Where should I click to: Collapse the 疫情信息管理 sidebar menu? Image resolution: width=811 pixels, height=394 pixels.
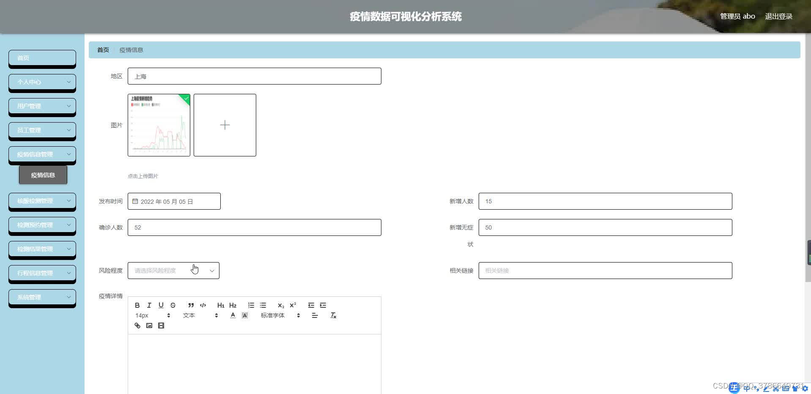click(x=42, y=154)
